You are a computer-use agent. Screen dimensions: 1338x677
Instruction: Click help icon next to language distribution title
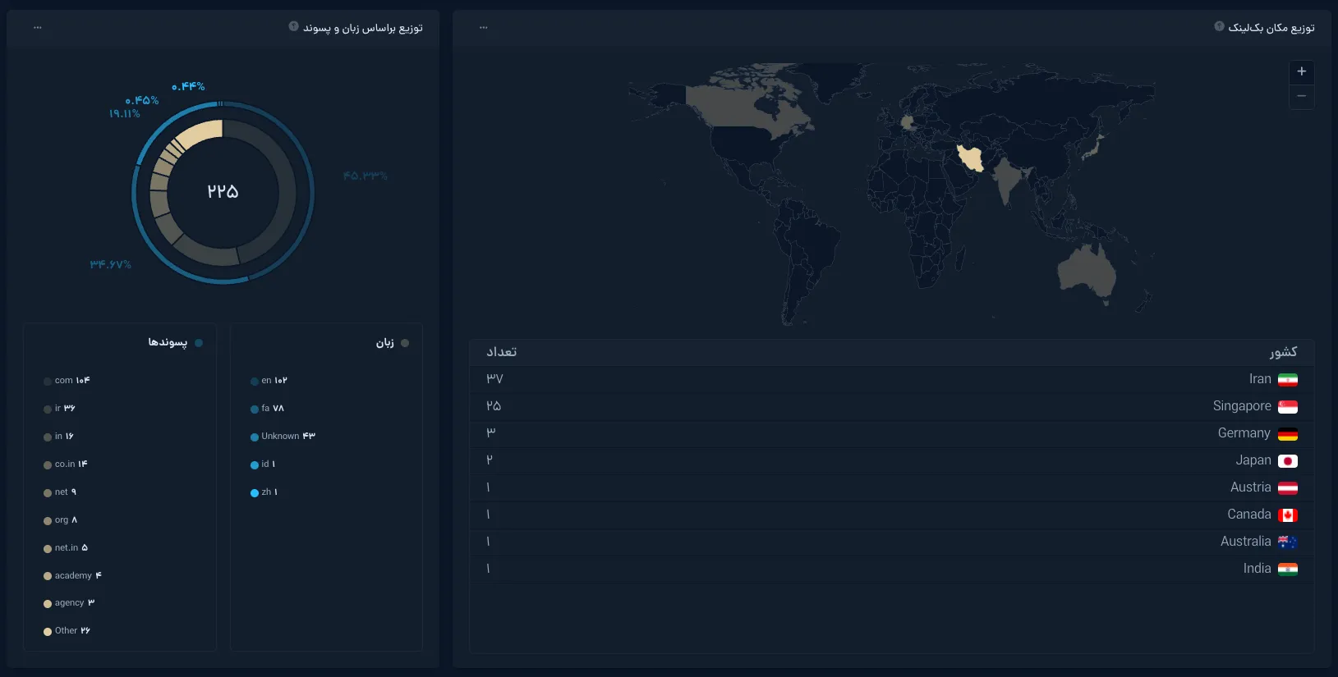pyautogui.click(x=293, y=26)
